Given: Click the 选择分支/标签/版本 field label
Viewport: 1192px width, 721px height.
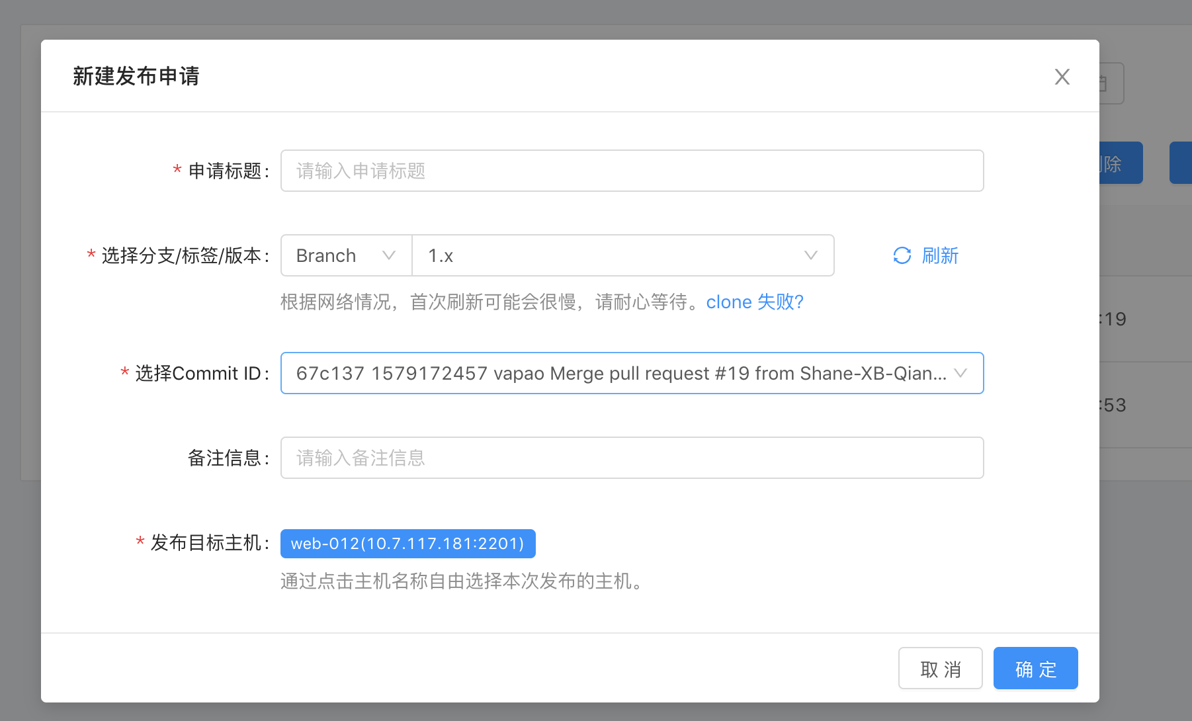Looking at the screenshot, I should pyautogui.click(x=182, y=255).
